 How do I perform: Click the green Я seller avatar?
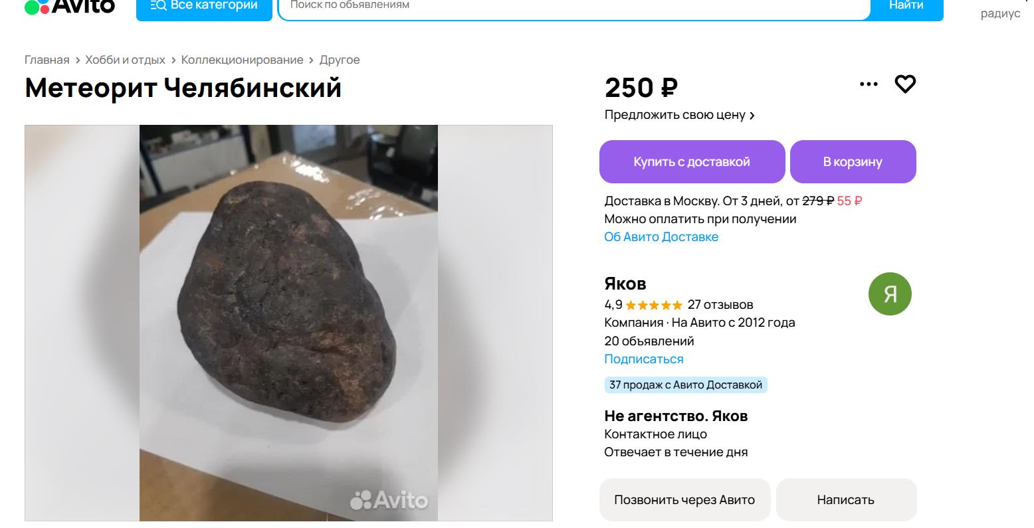tap(890, 294)
